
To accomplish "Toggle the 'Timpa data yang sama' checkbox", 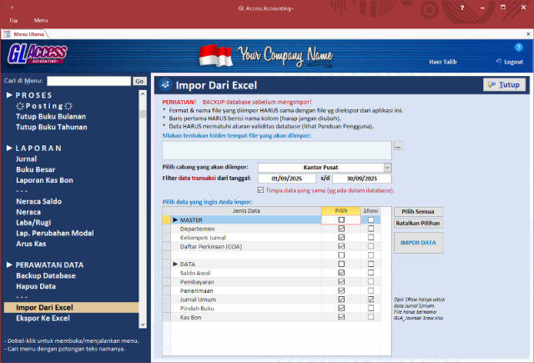I will [x=262, y=190].
